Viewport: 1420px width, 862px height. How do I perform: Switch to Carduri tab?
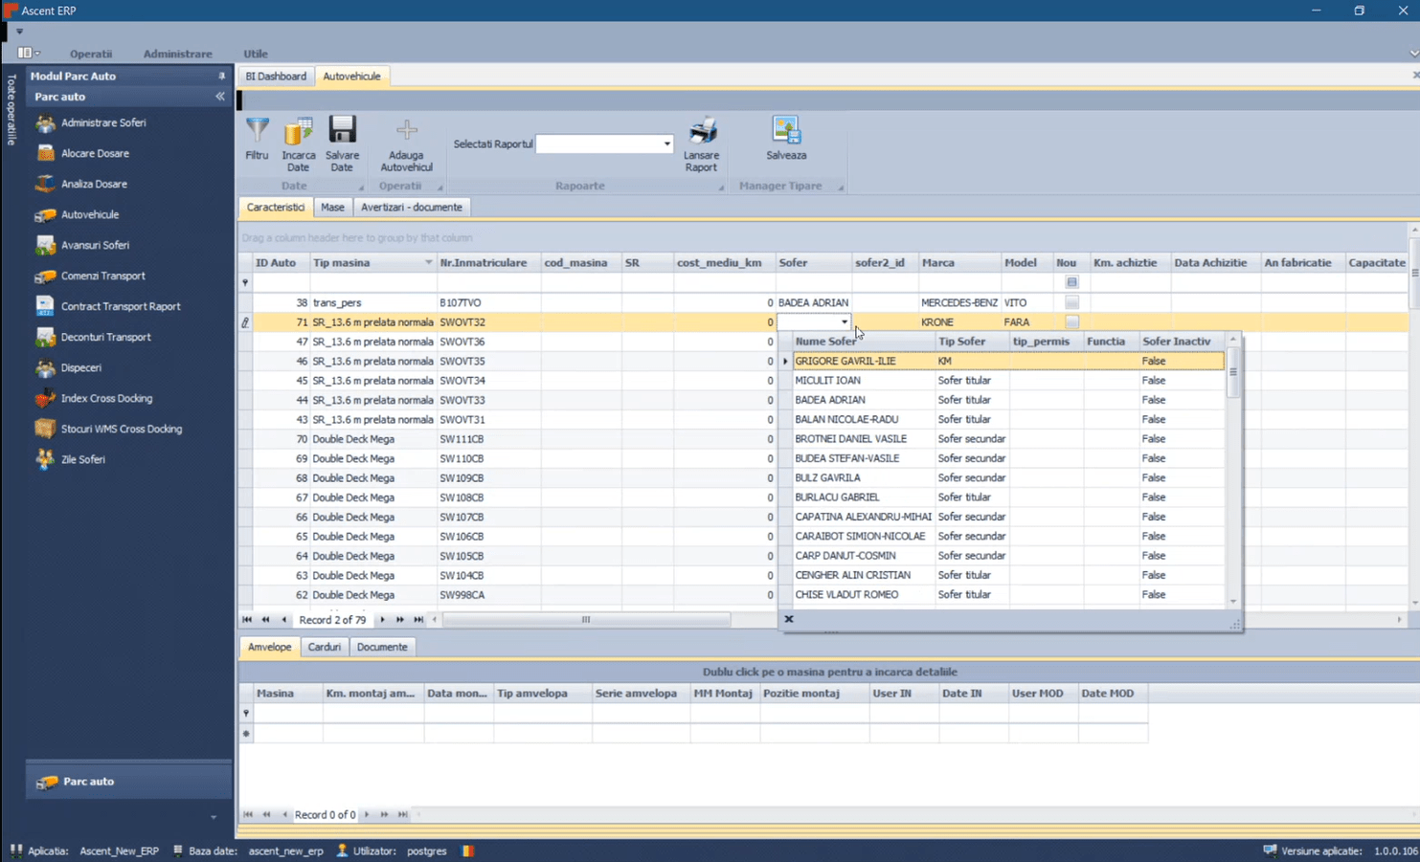pos(324,648)
